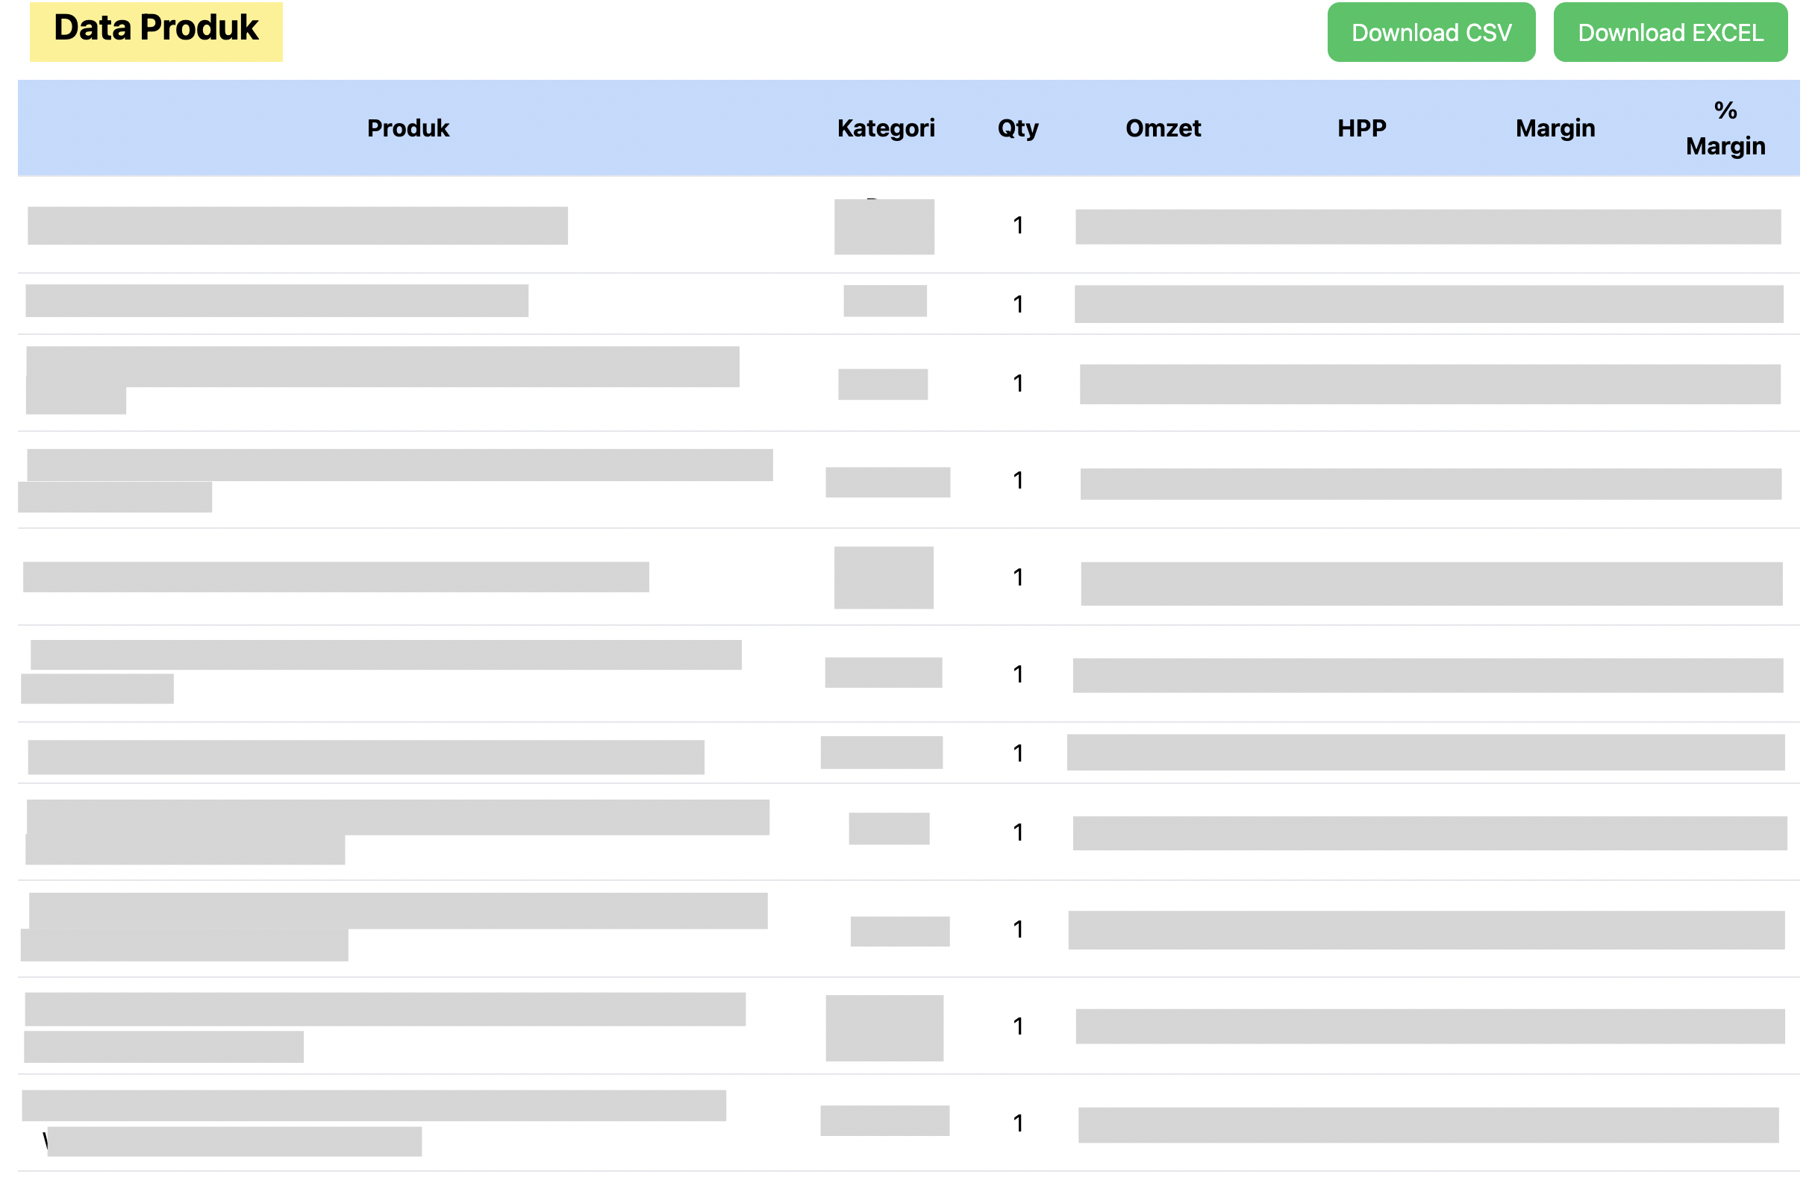1815x1180 pixels.
Task: Sort the table by the Produk column header
Action: tap(407, 128)
